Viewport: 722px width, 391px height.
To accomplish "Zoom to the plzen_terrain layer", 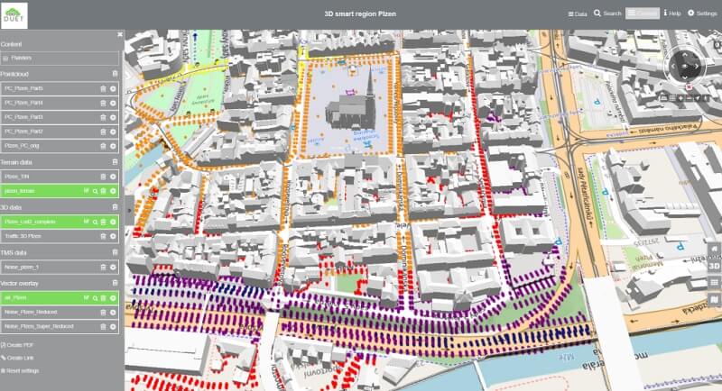I will 94,191.
